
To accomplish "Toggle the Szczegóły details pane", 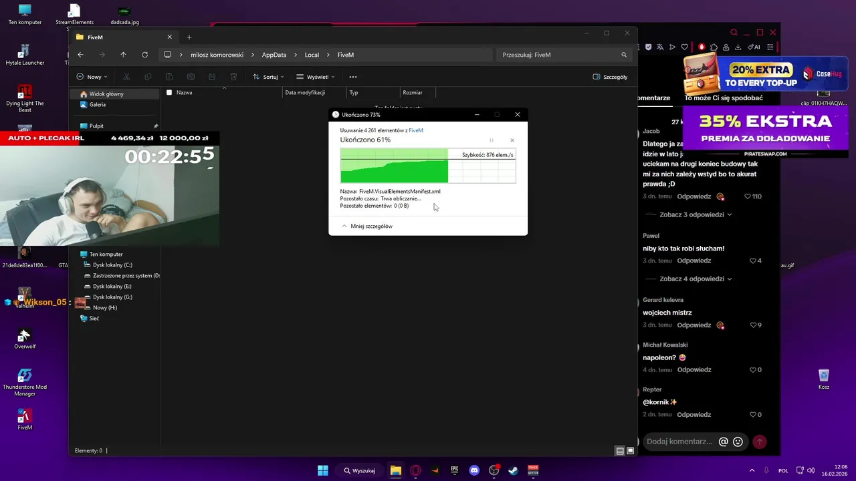I will click(x=610, y=77).
